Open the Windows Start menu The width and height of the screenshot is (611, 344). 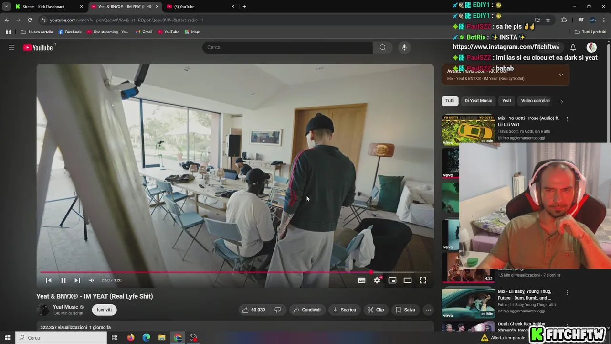click(x=8, y=338)
